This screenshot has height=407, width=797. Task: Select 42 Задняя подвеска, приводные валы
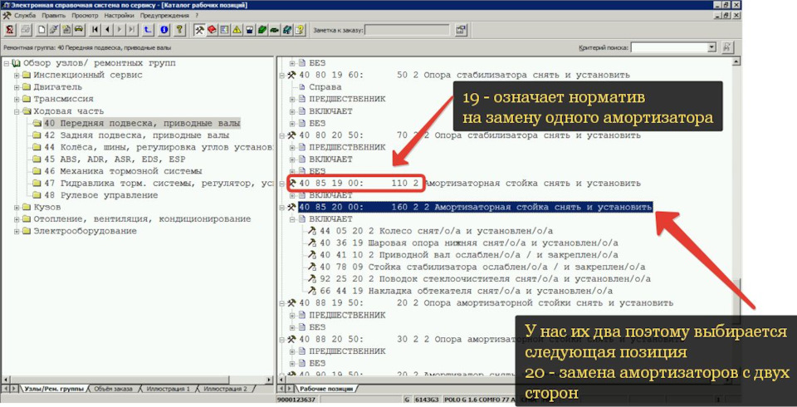coord(136,135)
